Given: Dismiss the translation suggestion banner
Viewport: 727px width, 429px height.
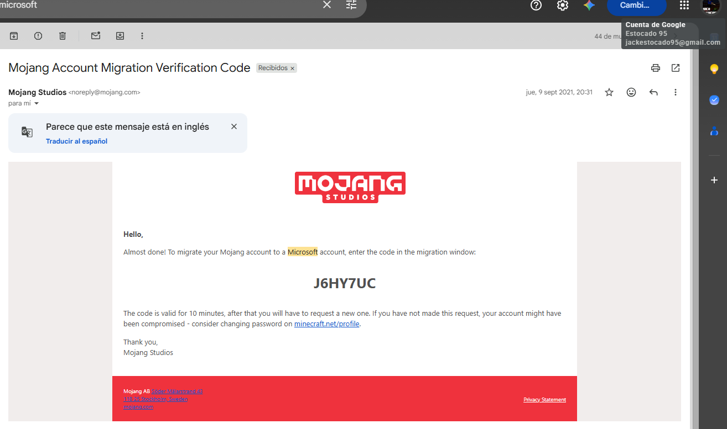Looking at the screenshot, I should (x=234, y=126).
